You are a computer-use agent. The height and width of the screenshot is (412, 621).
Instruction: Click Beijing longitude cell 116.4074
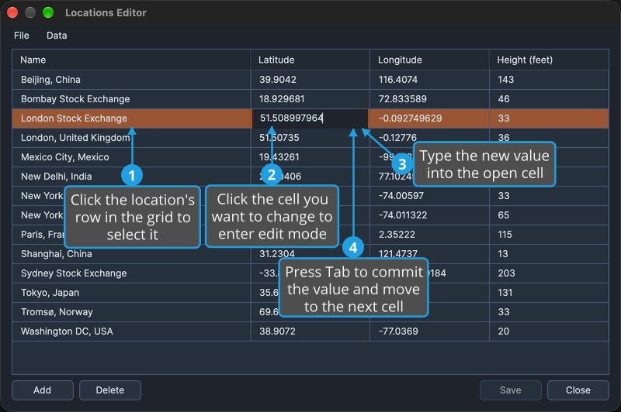pyautogui.click(x=430, y=80)
